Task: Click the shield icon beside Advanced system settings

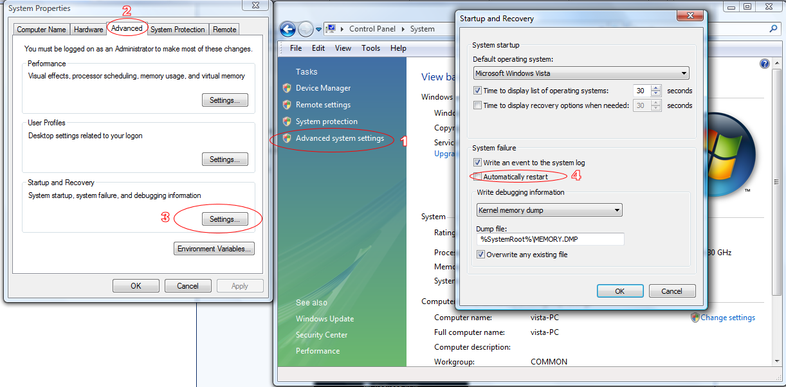Action: click(x=287, y=138)
